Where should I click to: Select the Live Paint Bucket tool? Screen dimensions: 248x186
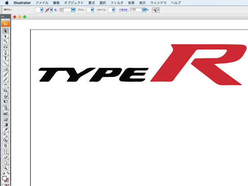tap(5, 140)
